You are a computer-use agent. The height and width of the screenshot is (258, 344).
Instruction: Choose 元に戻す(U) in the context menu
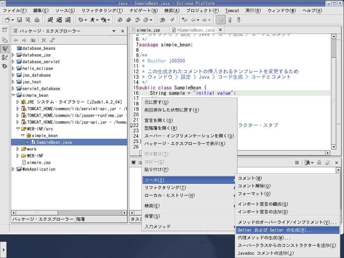(x=189, y=102)
